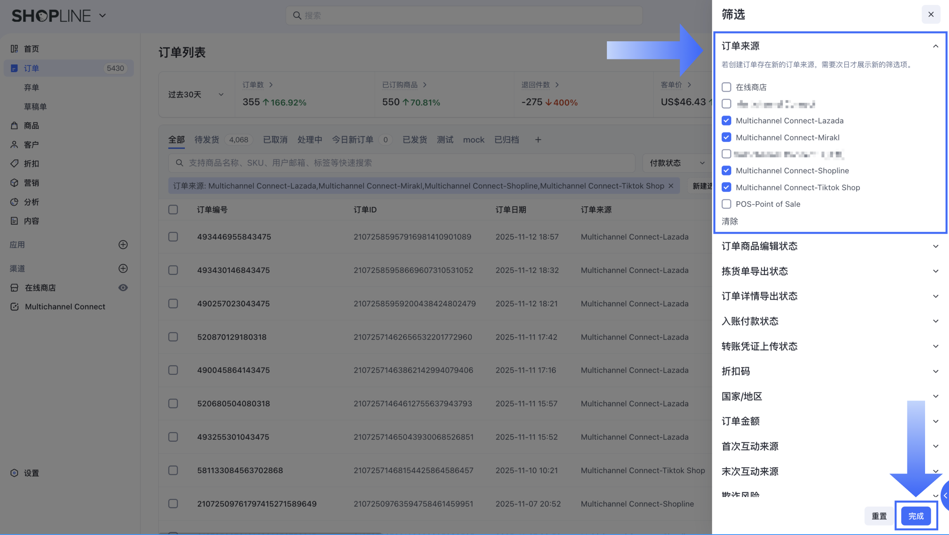The image size is (949, 535).
Task: Open the Settings gear icon in the sidebar
Action: (14, 473)
